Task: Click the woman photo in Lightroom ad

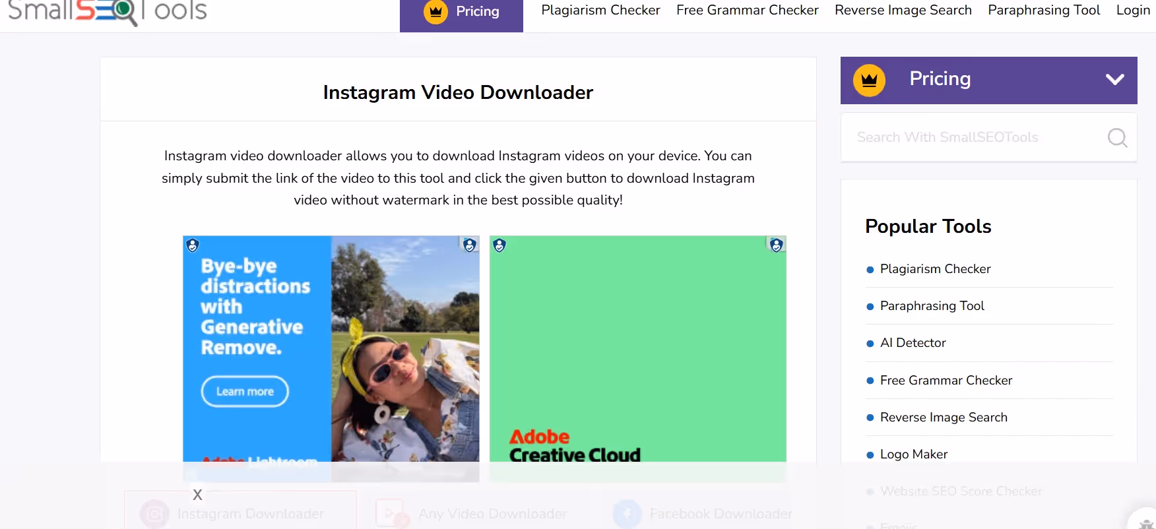Action: (x=405, y=358)
